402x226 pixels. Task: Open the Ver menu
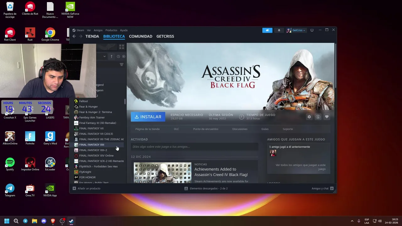89,30
